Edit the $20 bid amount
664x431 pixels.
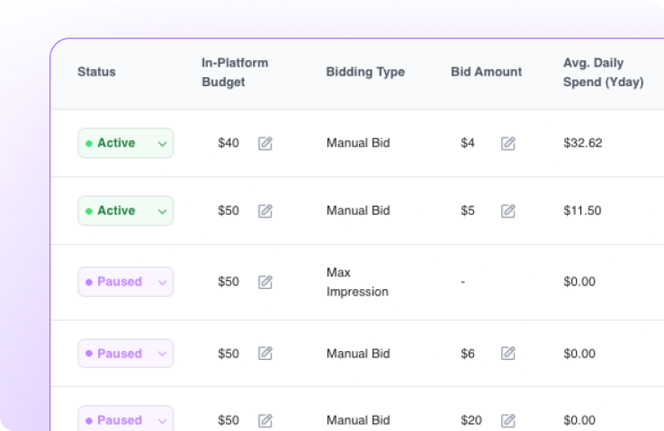(507, 420)
